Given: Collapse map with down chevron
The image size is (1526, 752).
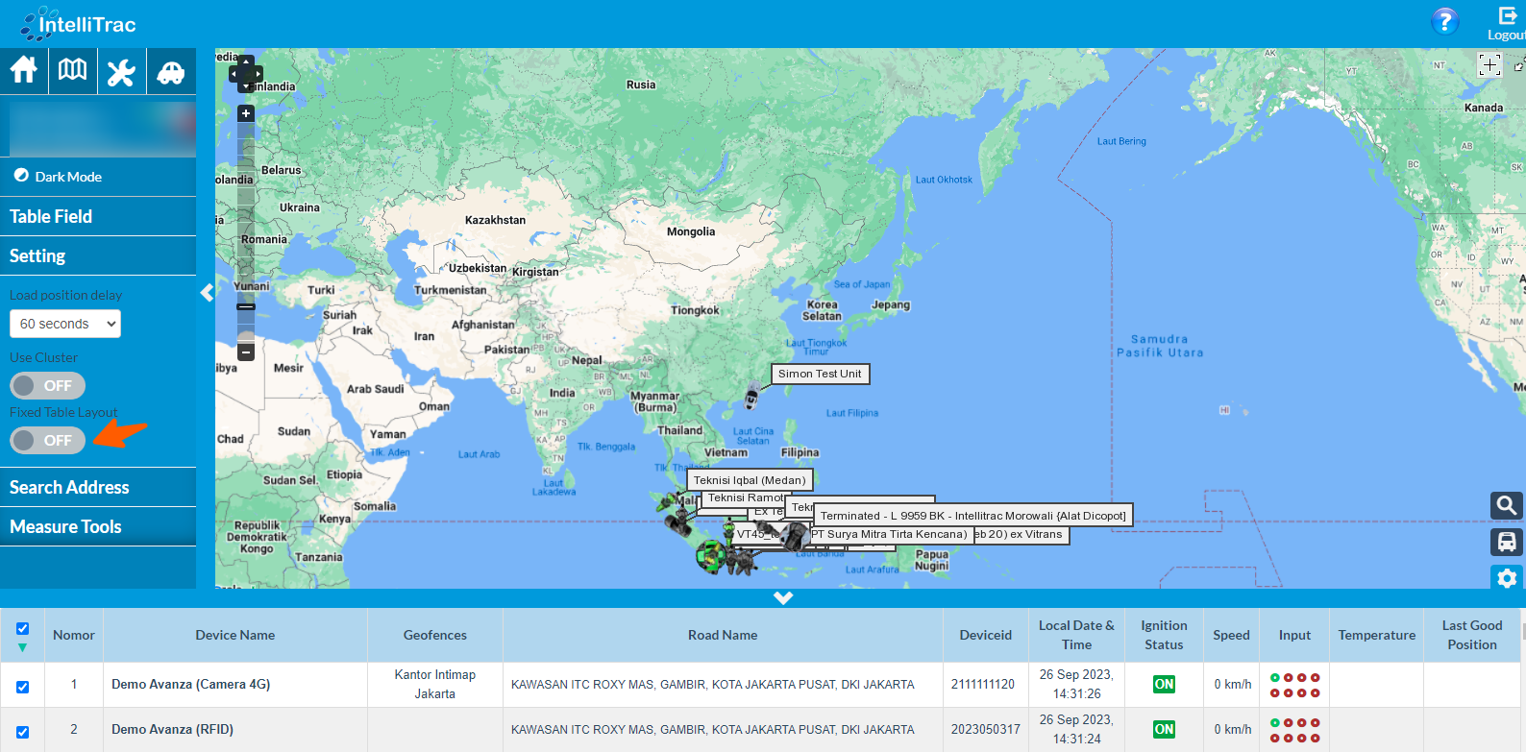Looking at the screenshot, I should [783, 597].
